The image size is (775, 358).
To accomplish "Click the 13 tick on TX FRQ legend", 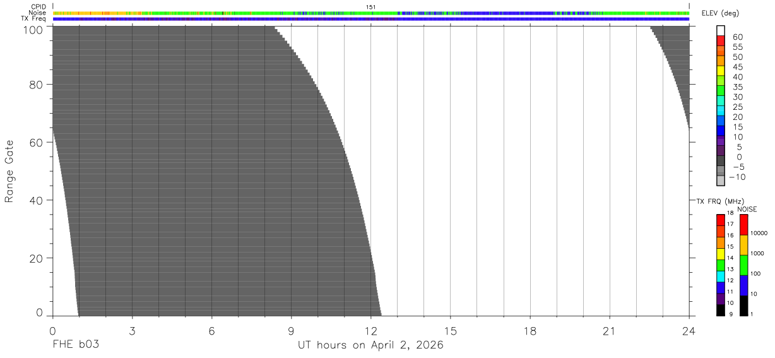I will [730, 269].
